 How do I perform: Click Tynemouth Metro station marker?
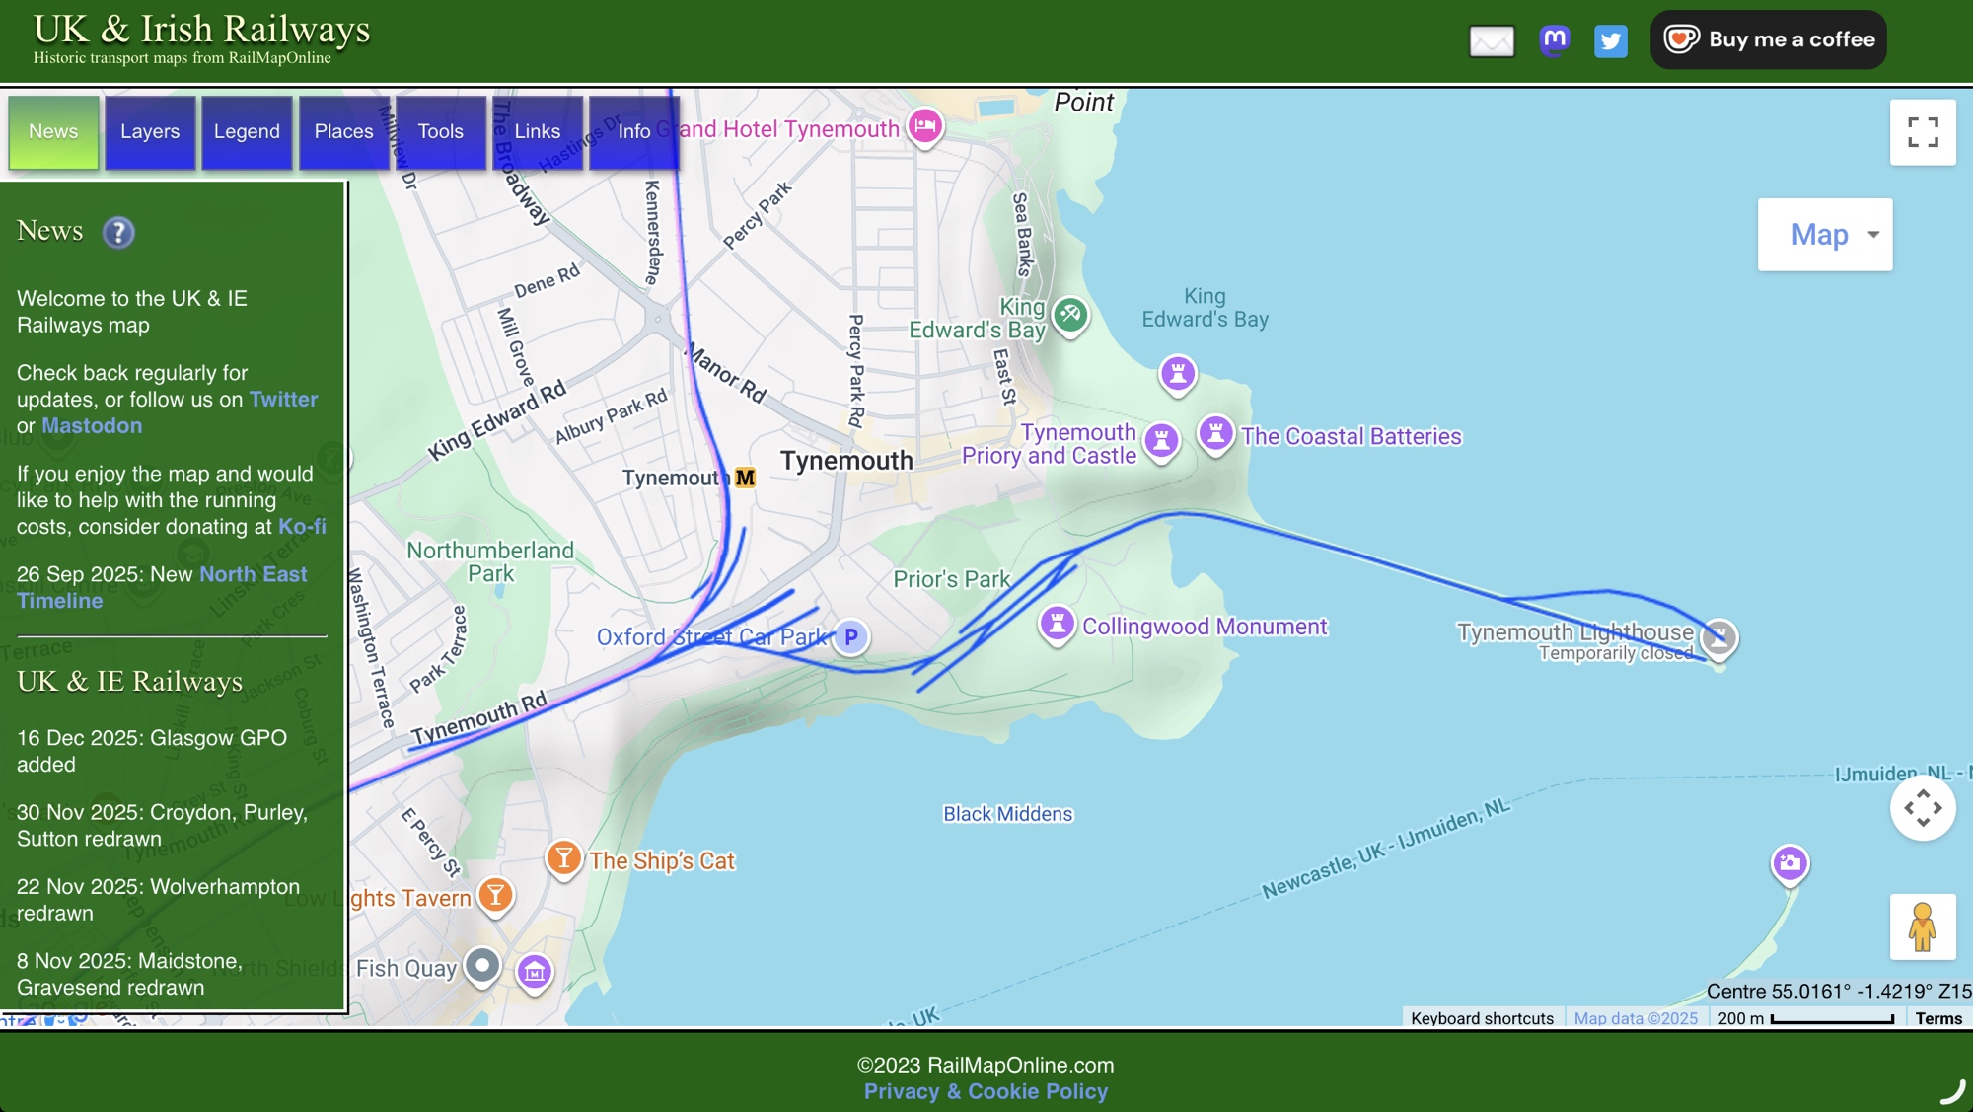745,478
